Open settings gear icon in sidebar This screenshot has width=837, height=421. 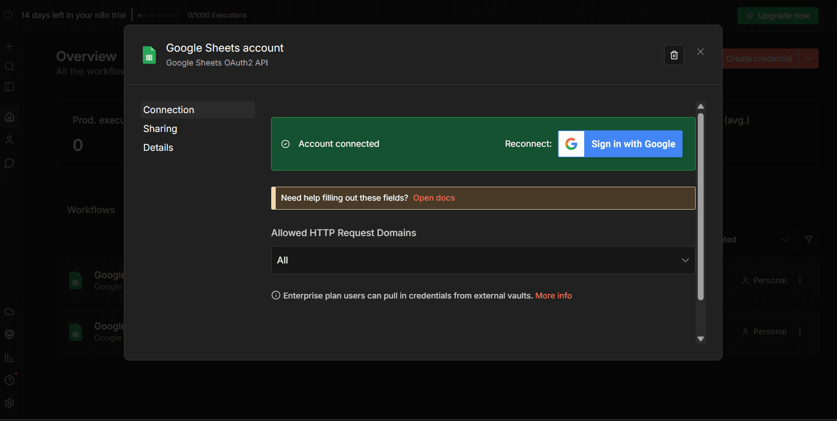pos(9,403)
